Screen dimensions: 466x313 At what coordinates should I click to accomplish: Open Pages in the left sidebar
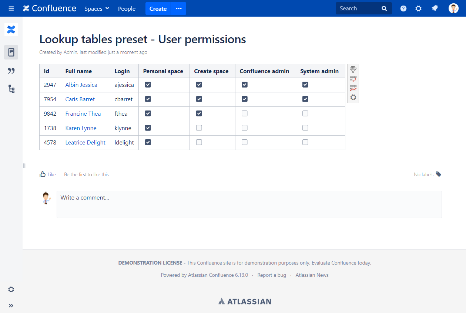(11, 52)
